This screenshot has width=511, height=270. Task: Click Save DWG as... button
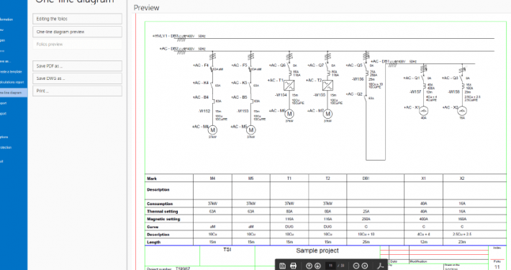coord(77,78)
